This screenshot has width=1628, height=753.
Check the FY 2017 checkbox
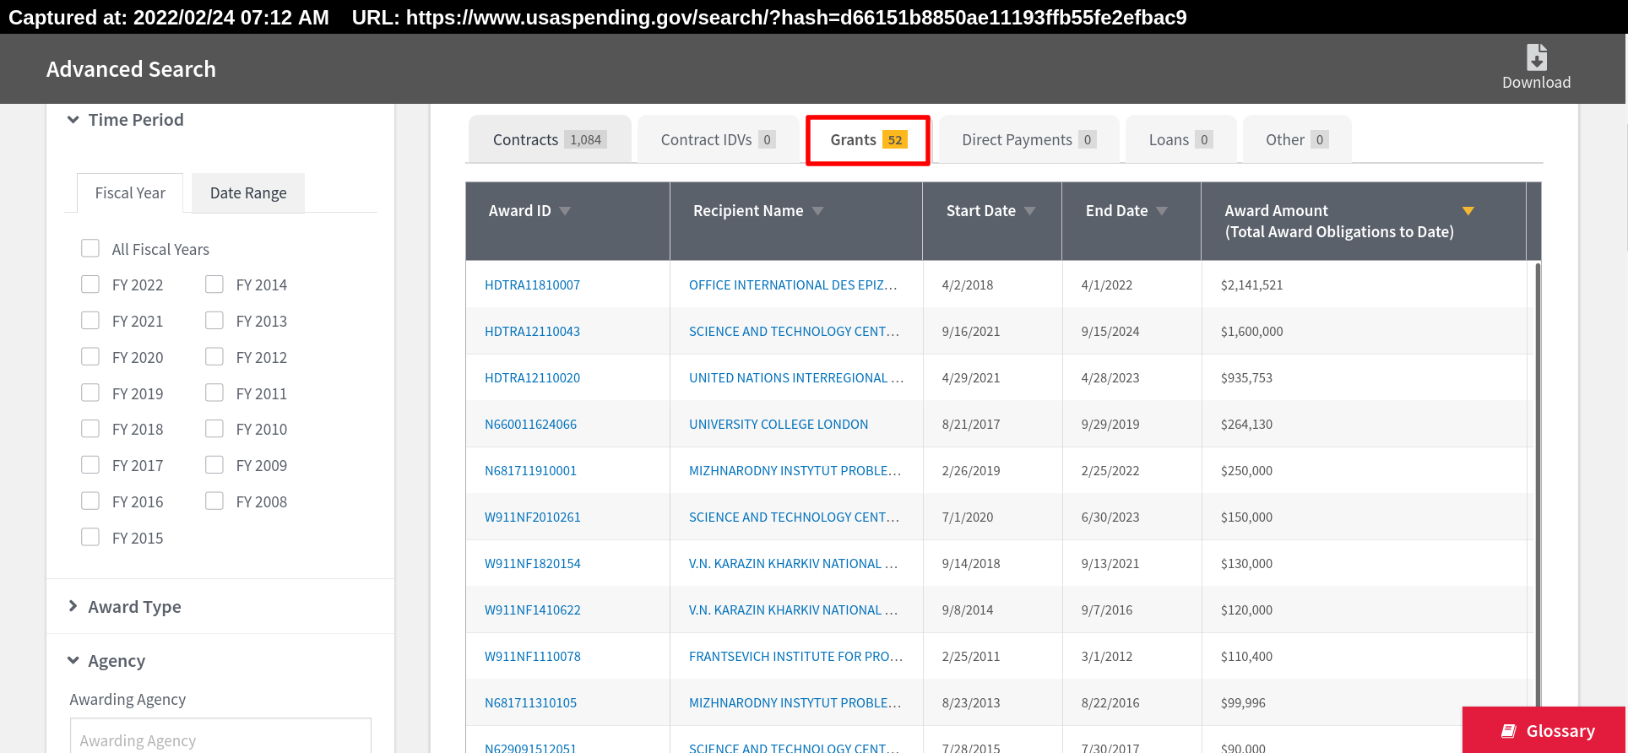[90, 465]
